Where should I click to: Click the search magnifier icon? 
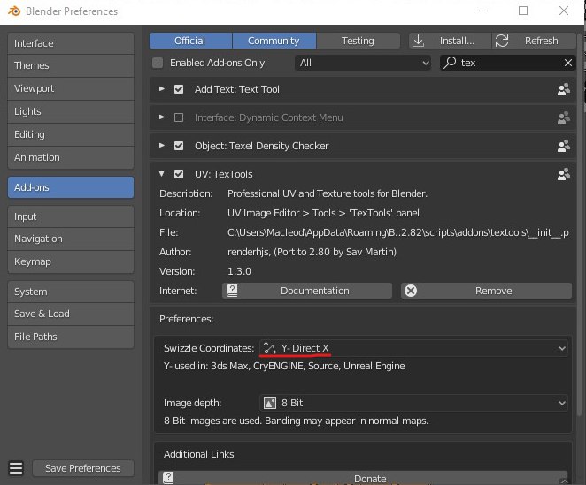450,63
